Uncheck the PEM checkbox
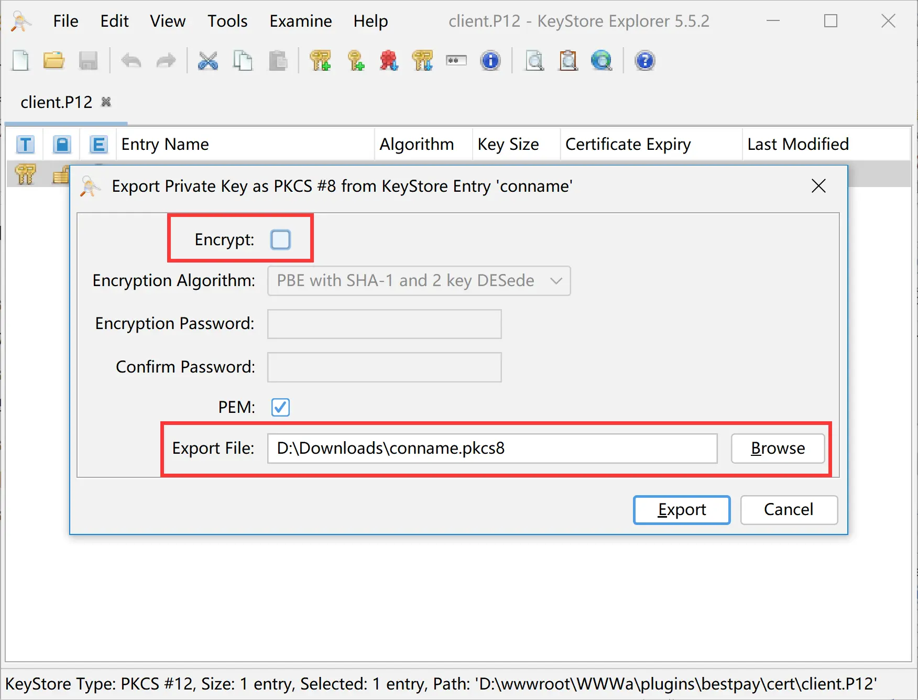Viewport: 918px width, 700px height. (280, 407)
